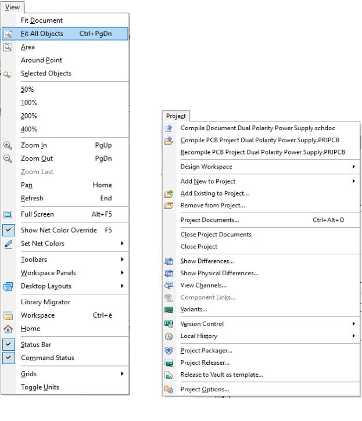Click the Fit All Objects magnifier icon
Viewport: 362px width, 421px height.
point(8,34)
